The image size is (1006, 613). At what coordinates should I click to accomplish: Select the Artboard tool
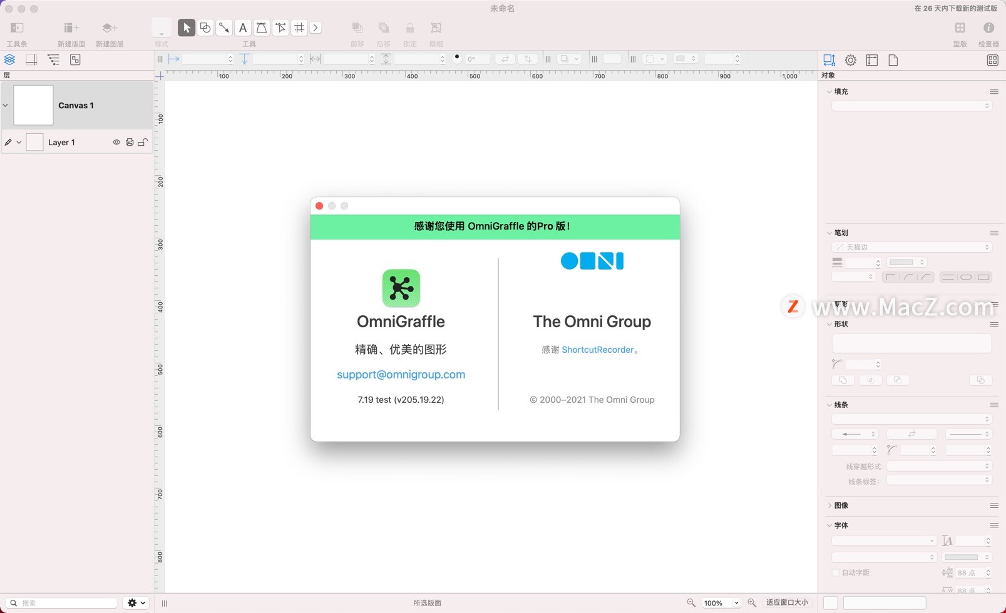click(x=299, y=28)
